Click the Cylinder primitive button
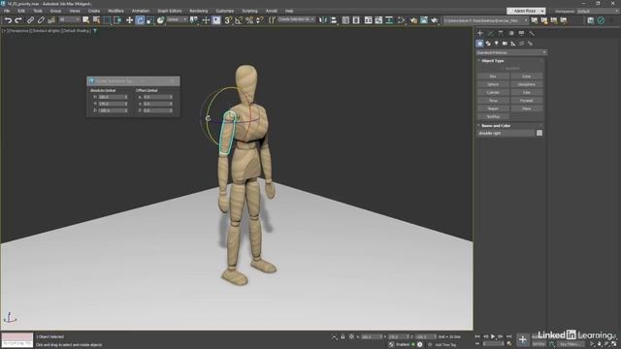 point(493,92)
